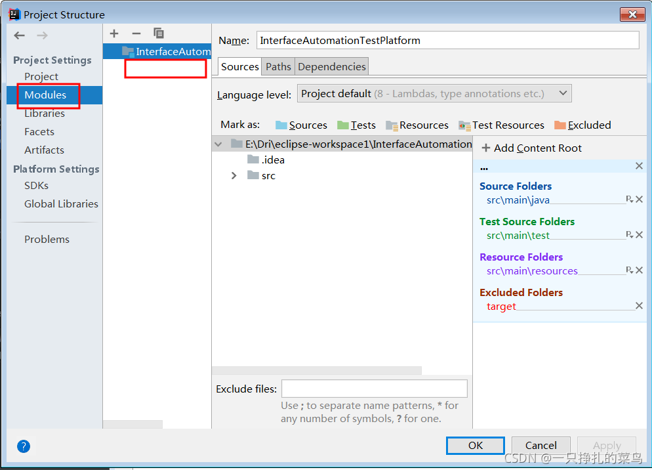Mark folder as Sources

302,125
